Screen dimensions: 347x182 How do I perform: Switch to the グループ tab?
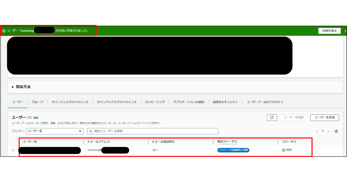click(x=37, y=102)
